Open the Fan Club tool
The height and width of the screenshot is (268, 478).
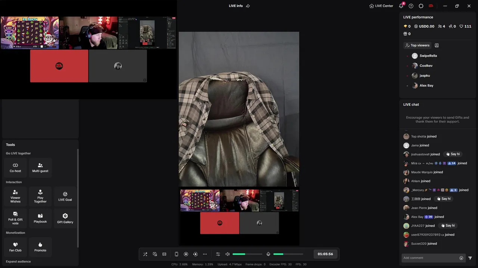tap(15, 247)
